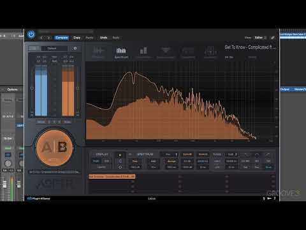The image size is (306, 230).
Task: Click the third filter shape icon
Action: (x=268, y=155)
